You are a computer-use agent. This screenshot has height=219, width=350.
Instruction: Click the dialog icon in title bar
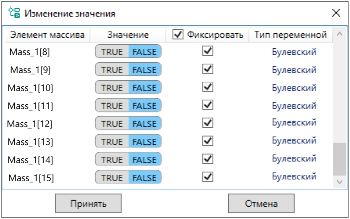pyautogui.click(x=14, y=14)
